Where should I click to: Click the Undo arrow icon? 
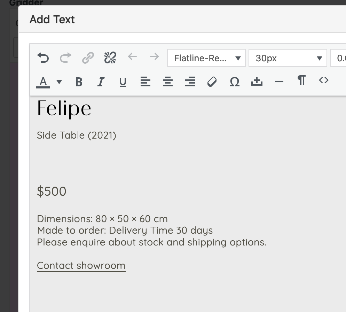point(43,57)
